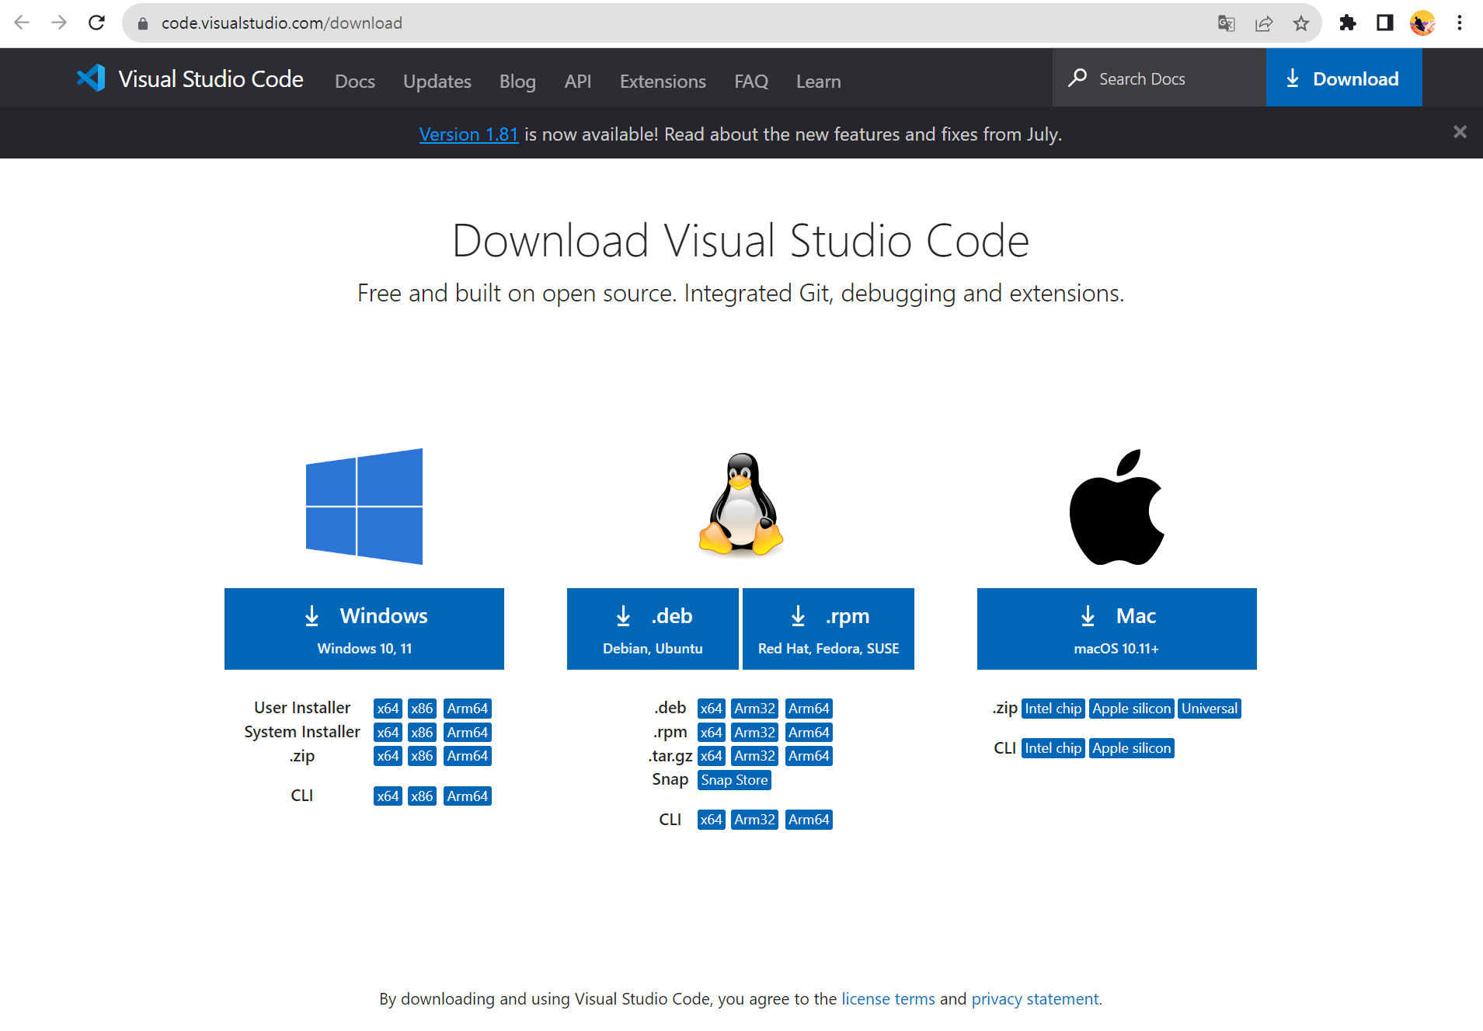Open the API menu item
1483x1031 pixels.
[x=578, y=81]
